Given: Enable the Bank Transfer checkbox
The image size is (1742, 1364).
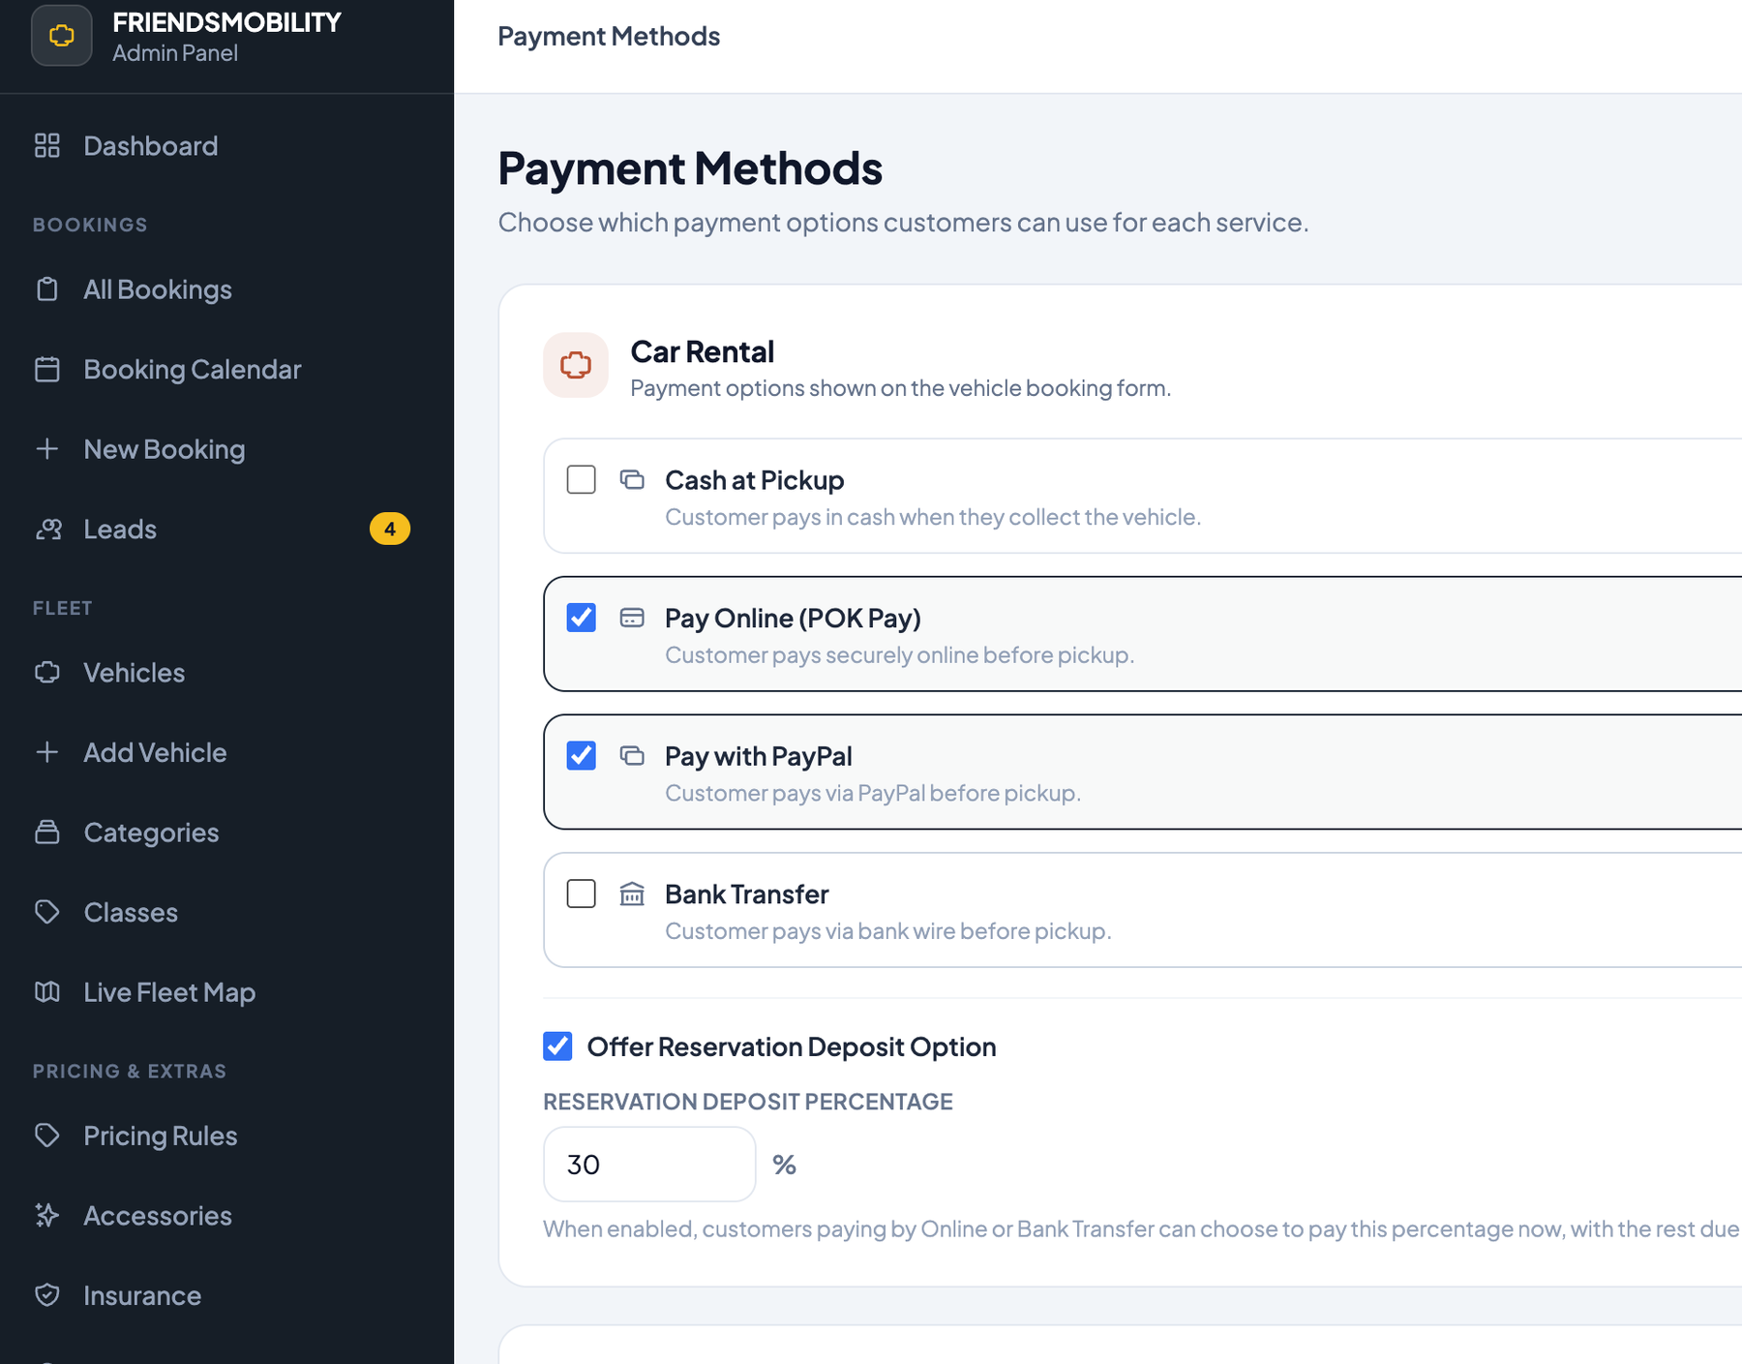Looking at the screenshot, I should [582, 894].
